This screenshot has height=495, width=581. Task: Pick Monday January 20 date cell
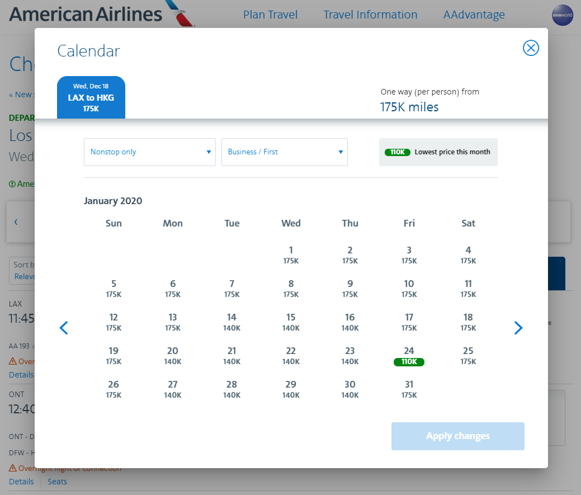173,356
